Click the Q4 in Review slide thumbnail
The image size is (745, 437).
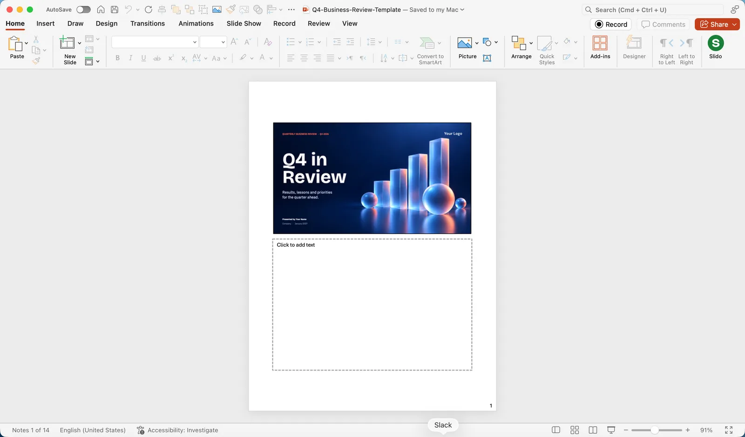tap(372, 178)
